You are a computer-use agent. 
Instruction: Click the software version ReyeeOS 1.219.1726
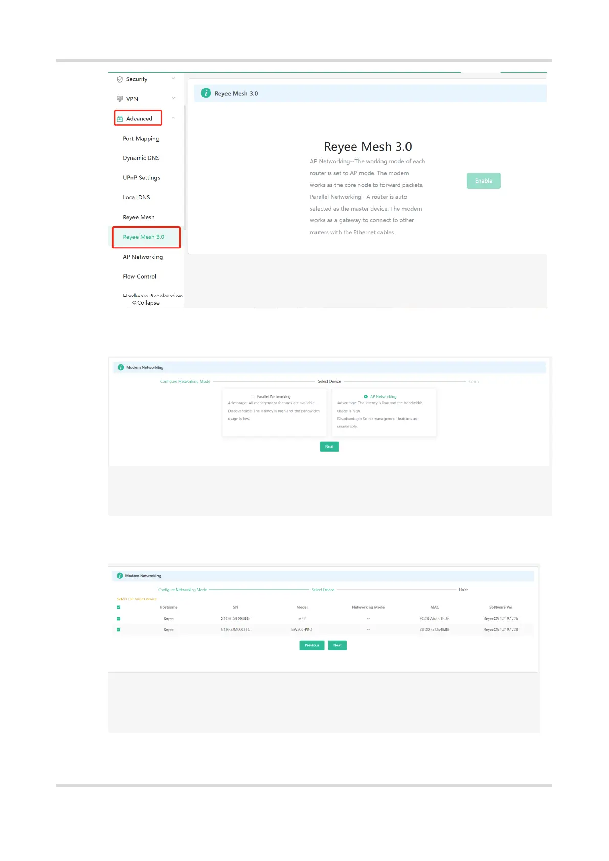pyautogui.click(x=501, y=619)
